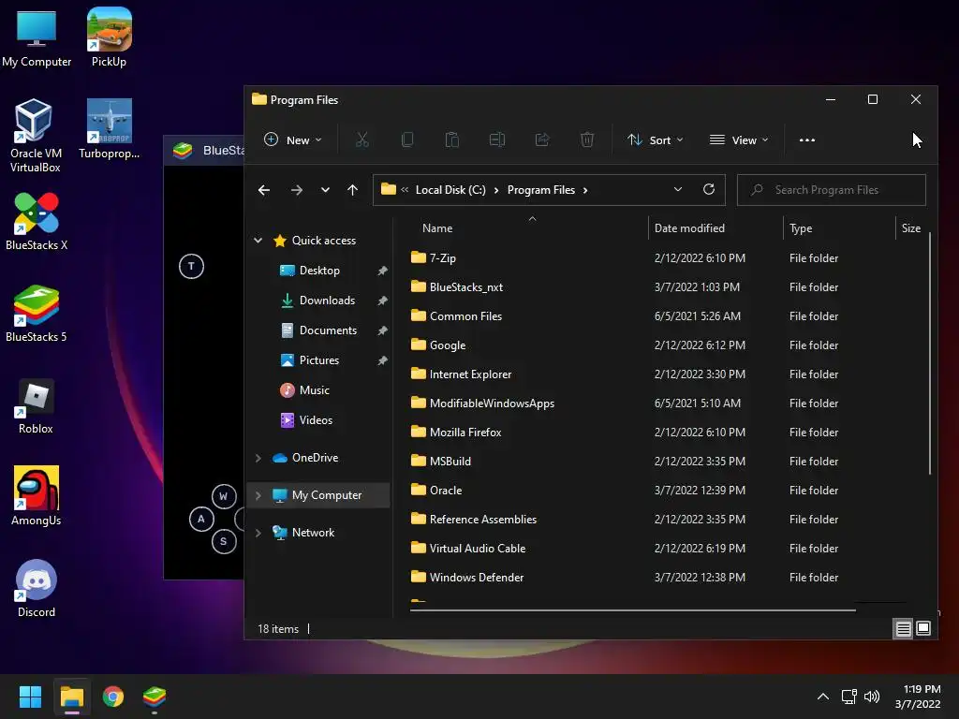Click the T key control in BlueStacks window
Screen dimensions: 959x719
click(191, 266)
